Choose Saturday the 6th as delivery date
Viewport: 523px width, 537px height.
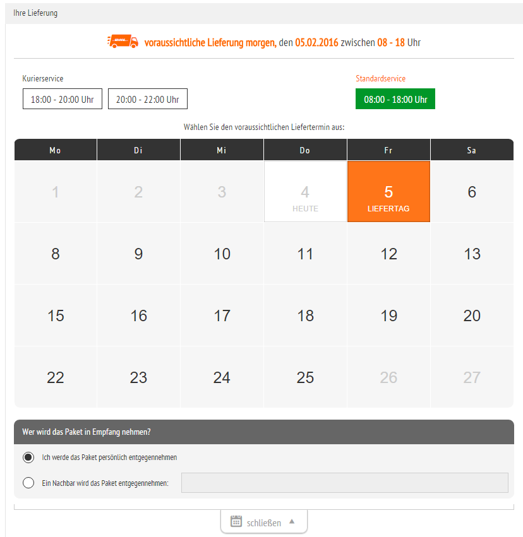coord(472,191)
